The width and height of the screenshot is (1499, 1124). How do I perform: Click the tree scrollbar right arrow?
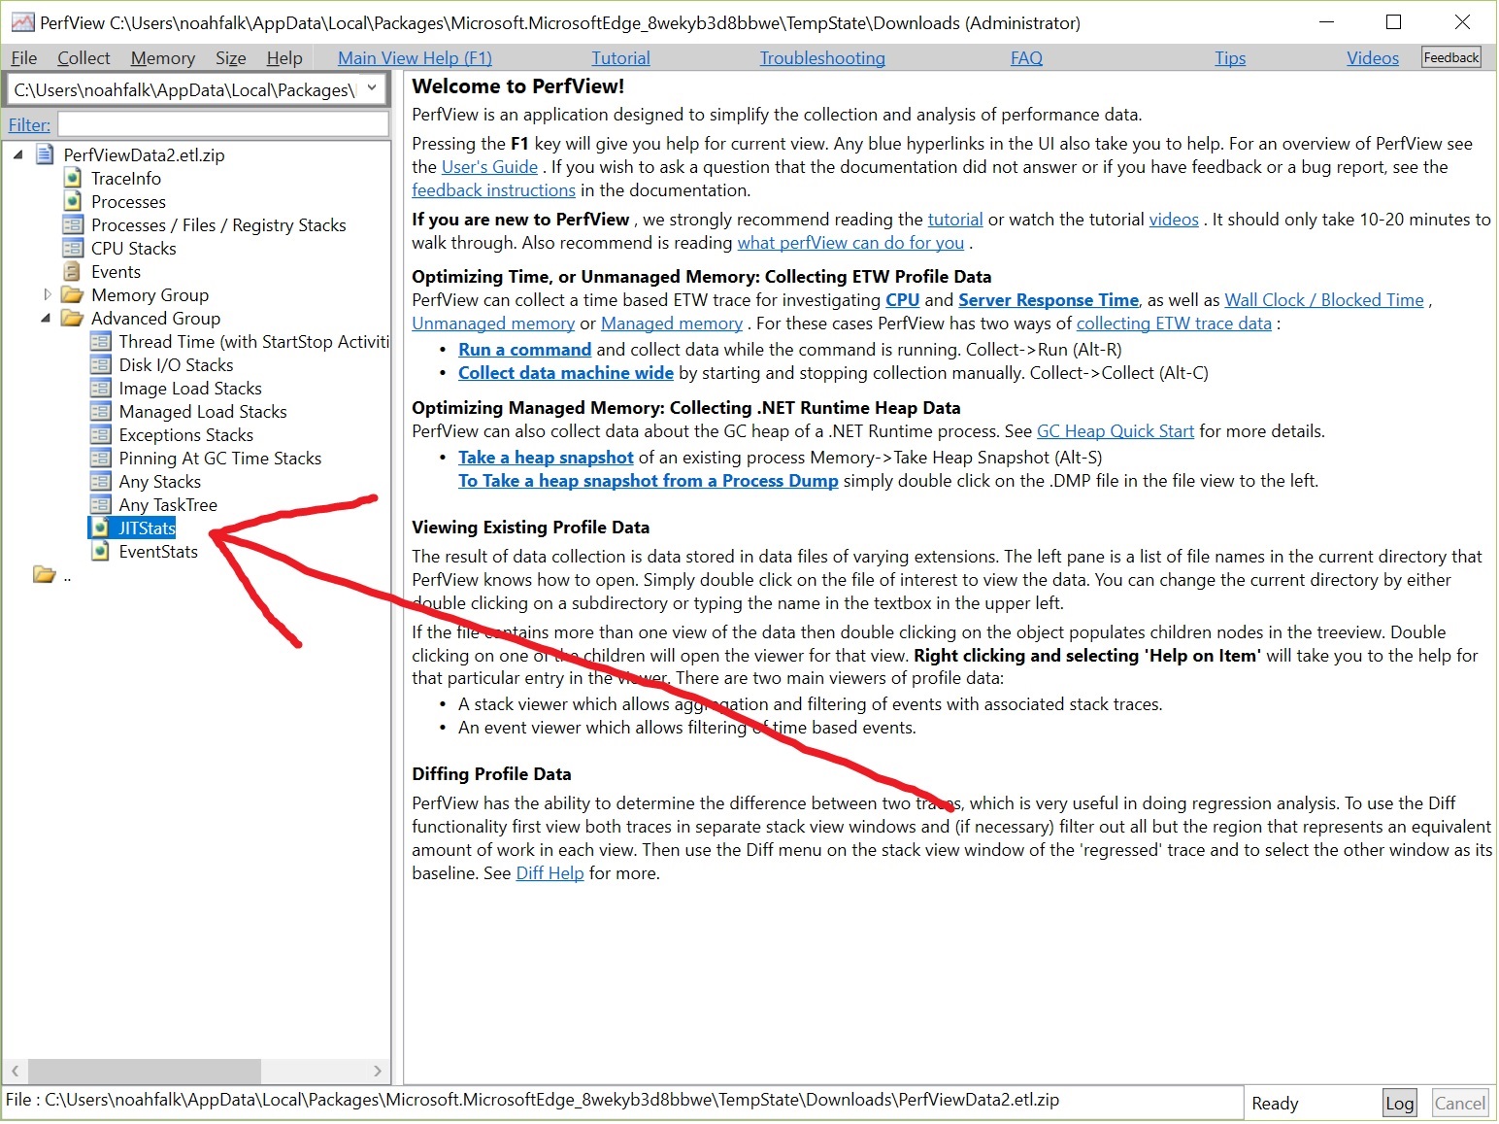click(378, 1071)
